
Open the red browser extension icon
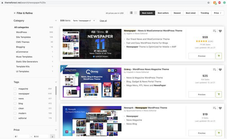219,3
